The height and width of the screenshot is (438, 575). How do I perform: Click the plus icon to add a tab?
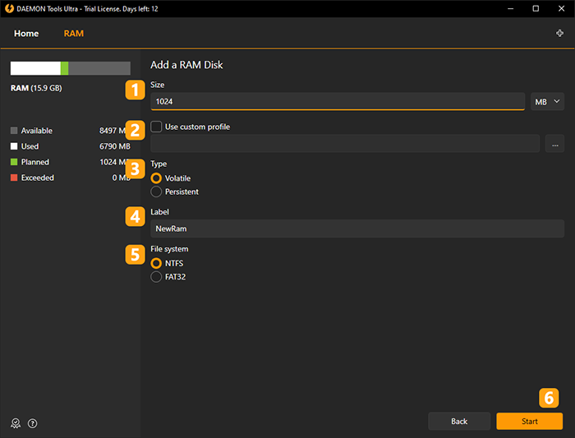(x=559, y=34)
